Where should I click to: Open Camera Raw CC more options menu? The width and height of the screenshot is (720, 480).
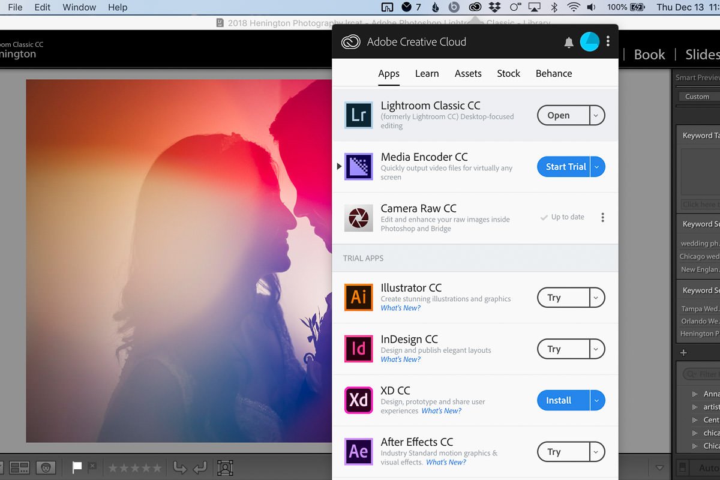point(602,217)
